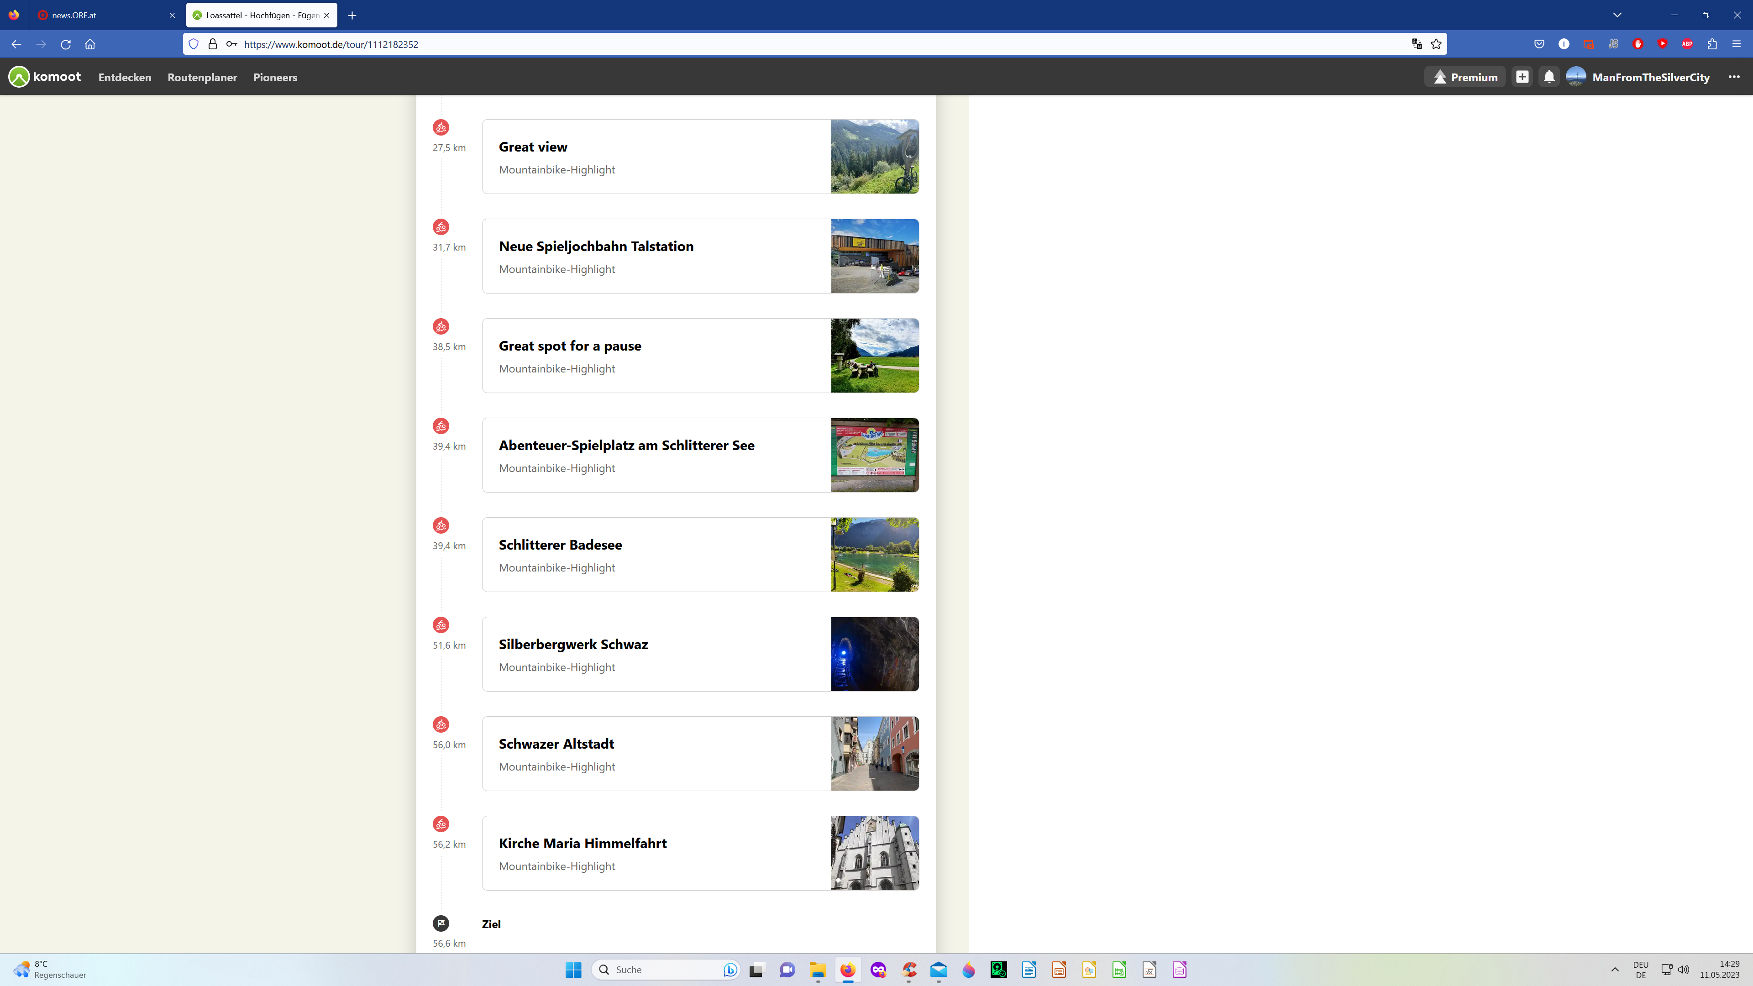Screen dimensions: 1753x986
Task: Open ManFromTheSilverCity profile
Action: 1638,77
